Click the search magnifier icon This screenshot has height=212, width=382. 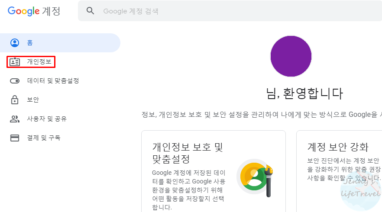90,11
